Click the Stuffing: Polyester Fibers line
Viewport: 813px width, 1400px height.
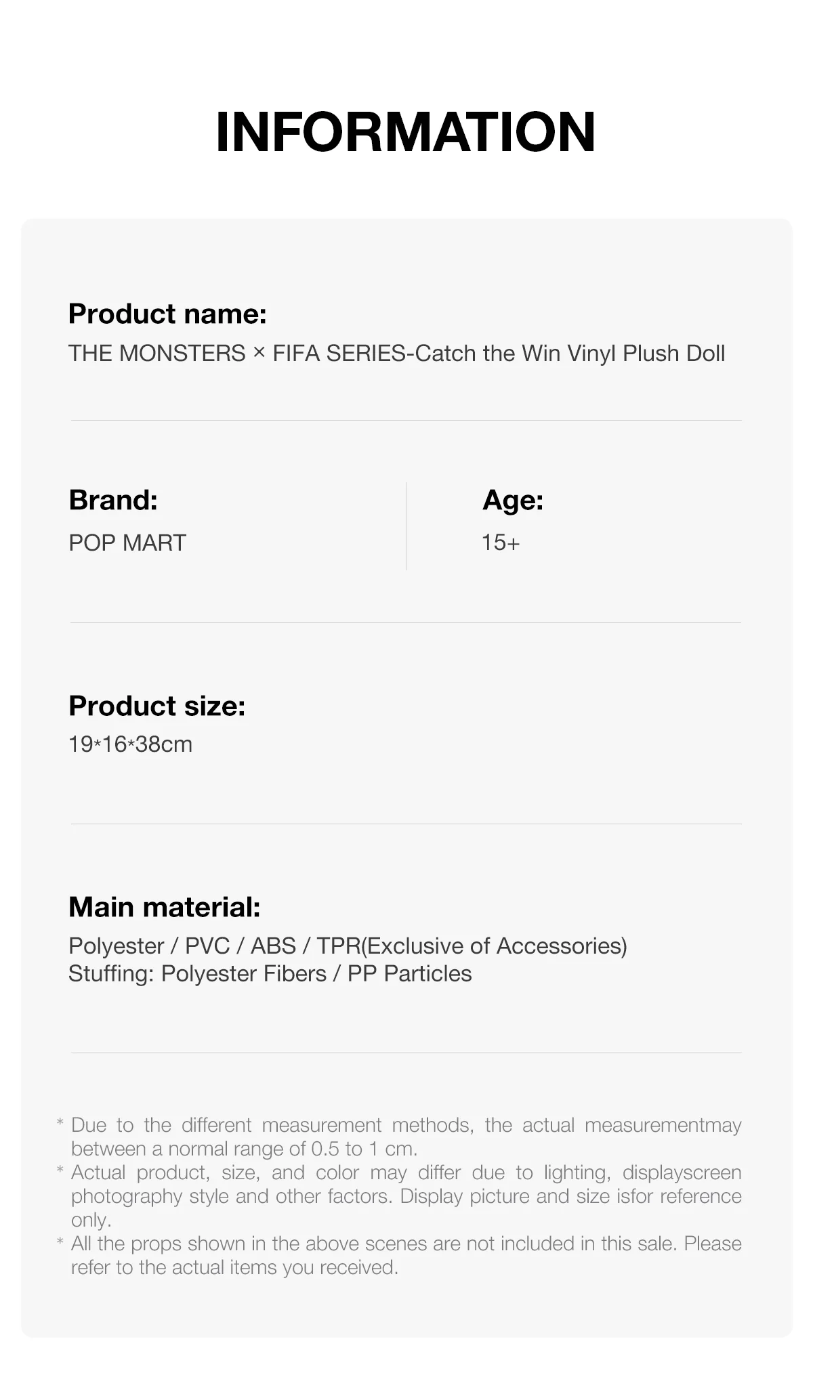tap(270, 974)
